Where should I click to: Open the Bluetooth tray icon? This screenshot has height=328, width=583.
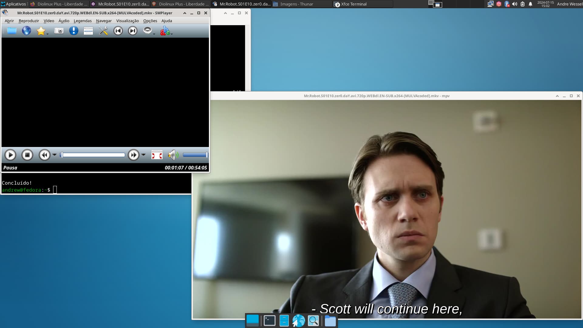[507, 4]
